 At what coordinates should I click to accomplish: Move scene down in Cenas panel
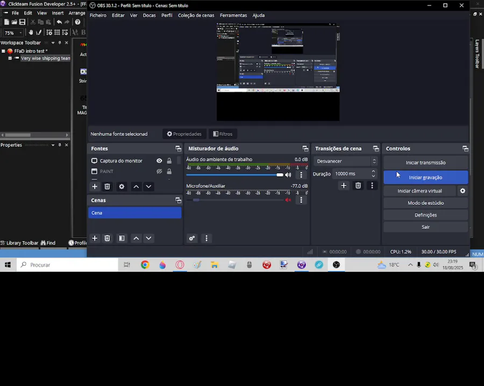[148, 238]
